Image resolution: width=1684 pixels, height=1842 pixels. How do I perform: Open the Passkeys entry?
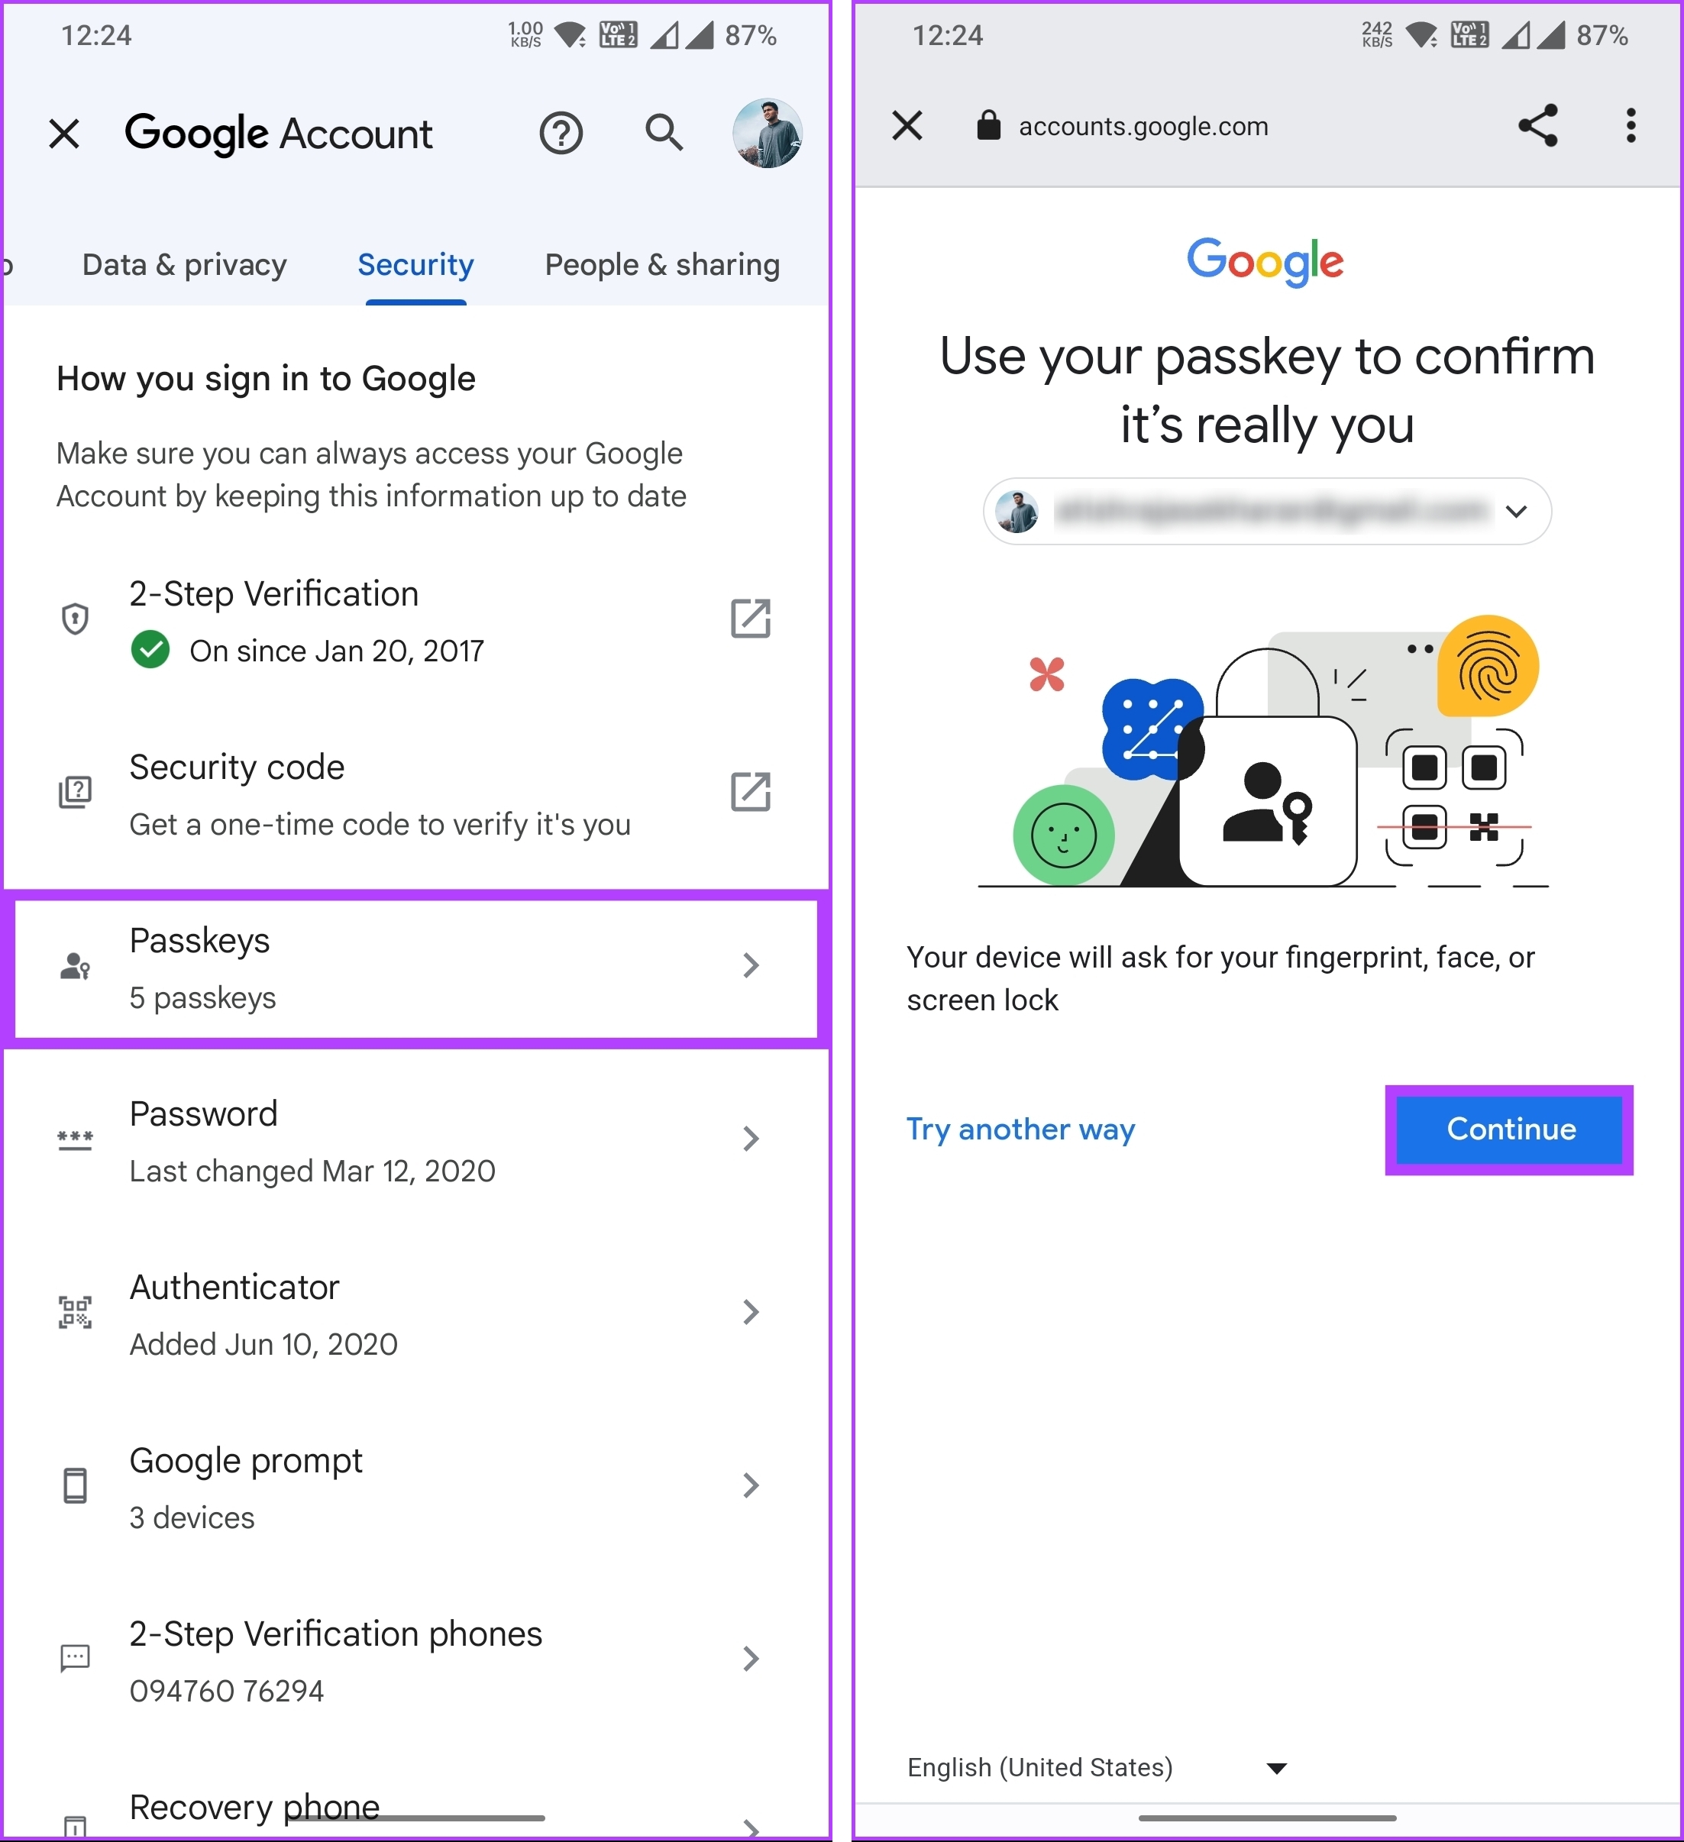415,968
